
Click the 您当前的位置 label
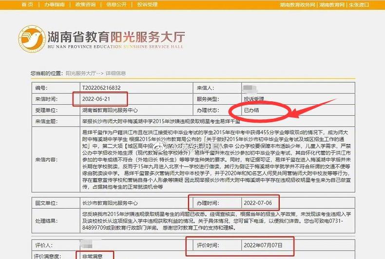point(47,73)
